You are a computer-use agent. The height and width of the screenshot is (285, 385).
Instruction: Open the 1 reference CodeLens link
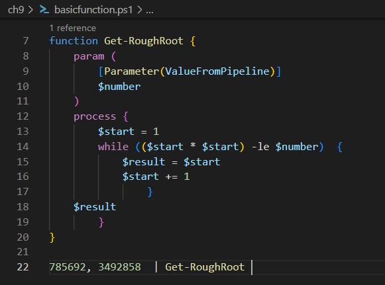(x=73, y=28)
